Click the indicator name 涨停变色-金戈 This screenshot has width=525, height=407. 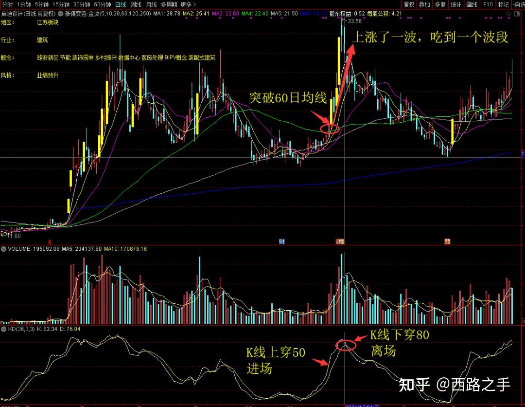[82, 14]
